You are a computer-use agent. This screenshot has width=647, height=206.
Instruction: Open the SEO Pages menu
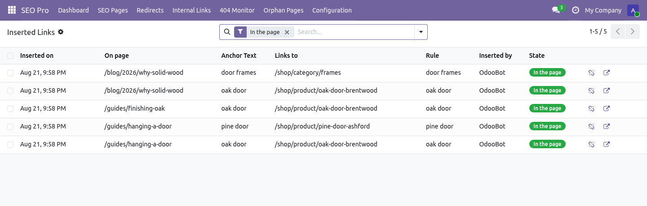pos(113,10)
